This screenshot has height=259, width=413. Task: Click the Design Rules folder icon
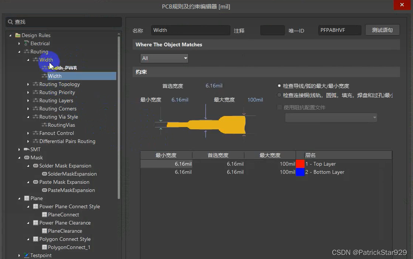coord(17,35)
